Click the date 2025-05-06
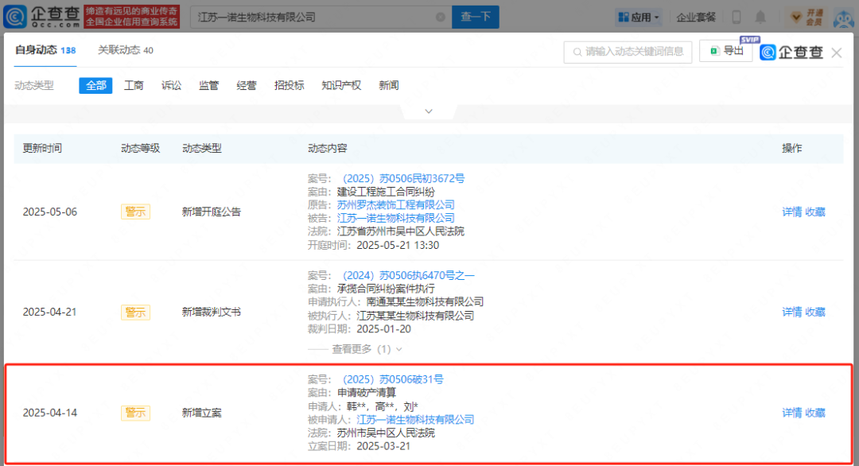The width and height of the screenshot is (859, 466). click(50, 212)
